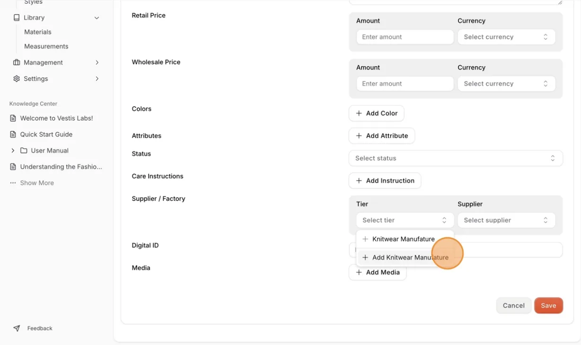Choose Knitwear Manufature from tier list

[405, 239]
